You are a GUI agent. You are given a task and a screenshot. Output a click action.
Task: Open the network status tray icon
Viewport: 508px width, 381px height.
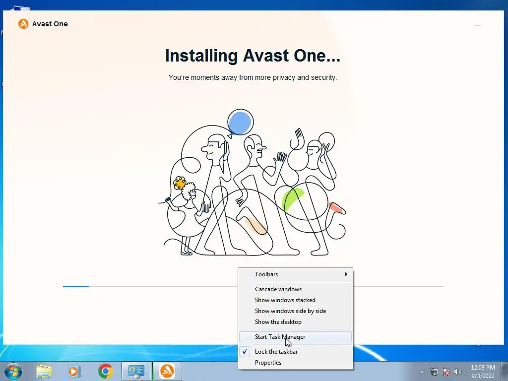(x=434, y=372)
